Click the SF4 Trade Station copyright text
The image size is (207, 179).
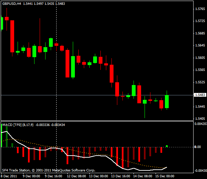click(x=49, y=170)
